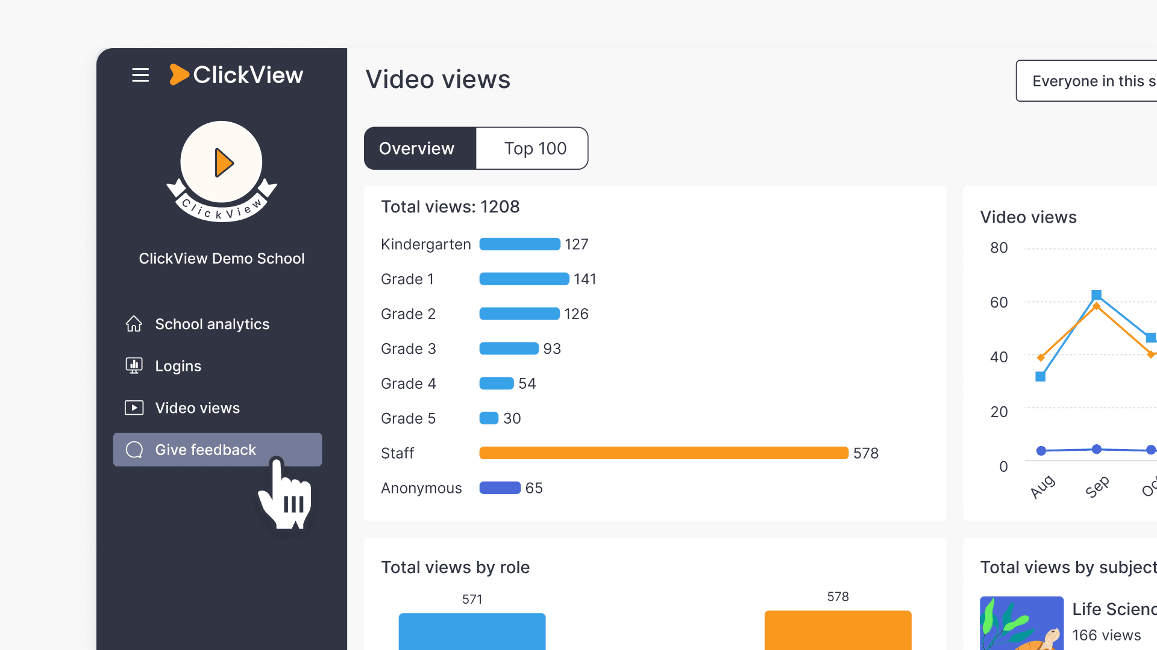Image resolution: width=1157 pixels, height=650 pixels.
Task: Click the blue square Sep data point
Action: click(x=1097, y=295)
